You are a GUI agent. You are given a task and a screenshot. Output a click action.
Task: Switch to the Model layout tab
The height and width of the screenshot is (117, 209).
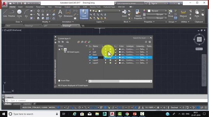point(8,104)
